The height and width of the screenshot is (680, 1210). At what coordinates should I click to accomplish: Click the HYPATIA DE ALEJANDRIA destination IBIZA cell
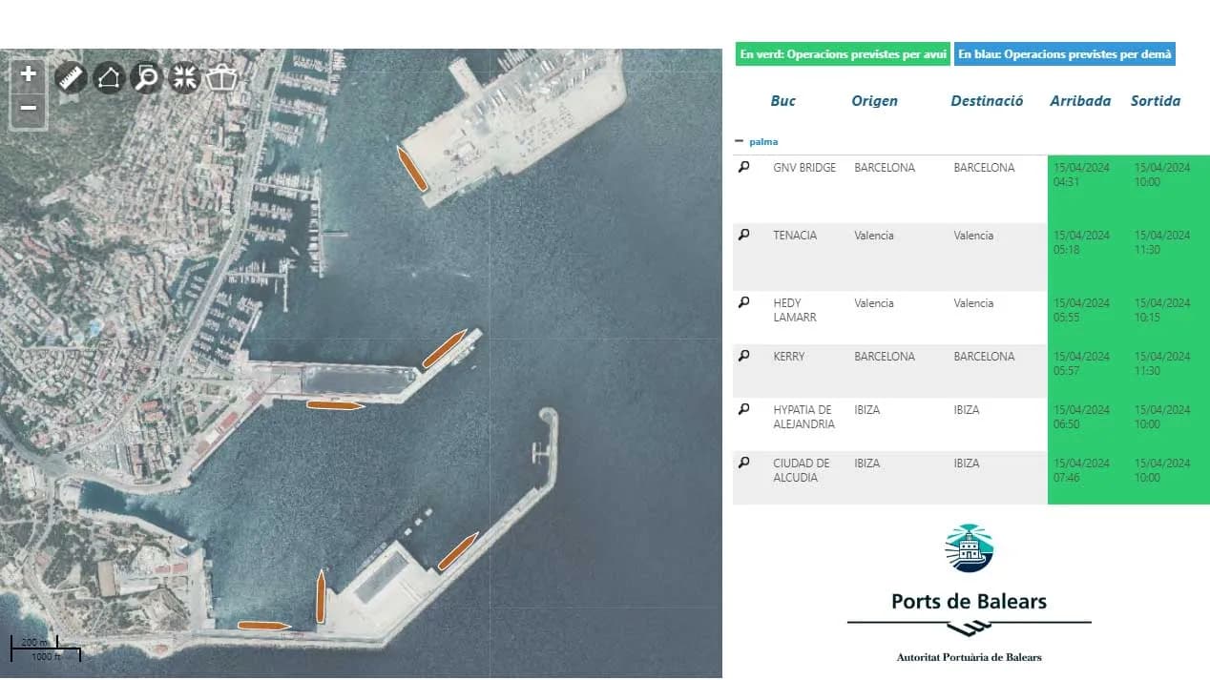click(967, 410)
